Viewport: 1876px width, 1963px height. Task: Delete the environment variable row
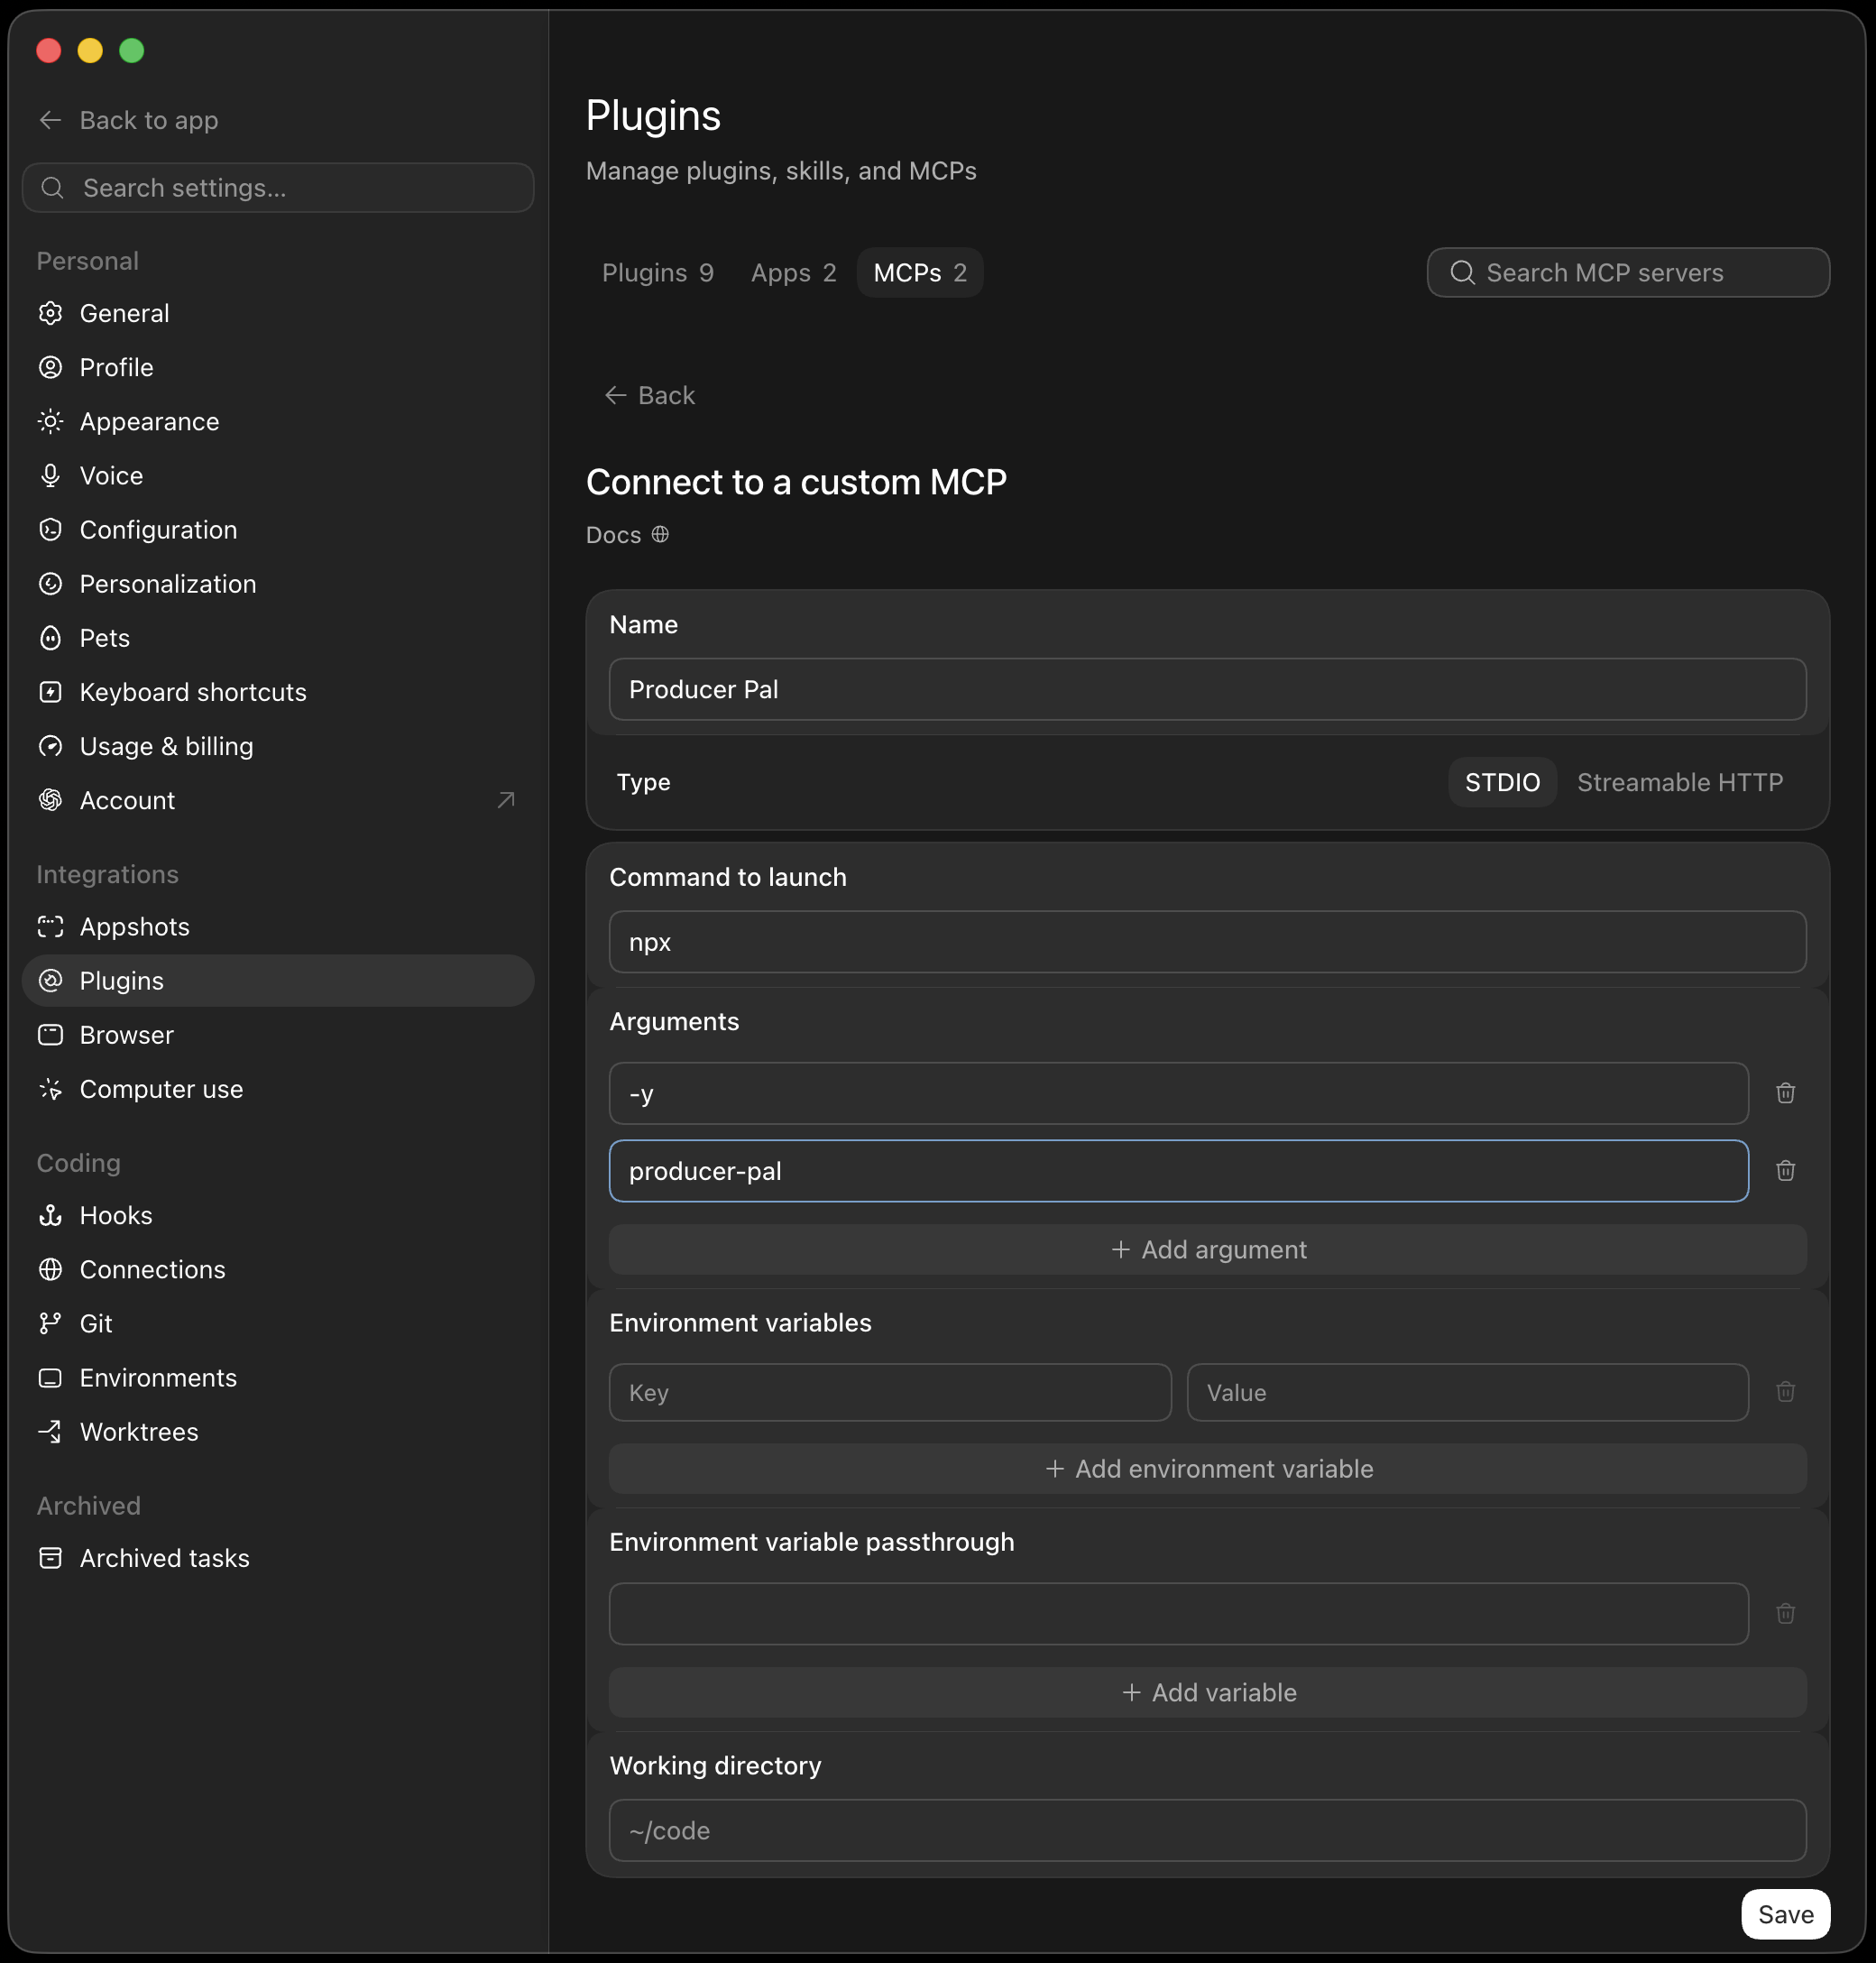1785,1392
